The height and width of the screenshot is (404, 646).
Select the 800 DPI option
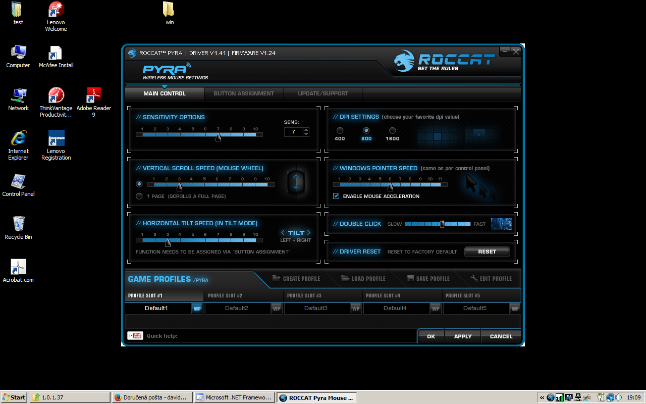366,131
